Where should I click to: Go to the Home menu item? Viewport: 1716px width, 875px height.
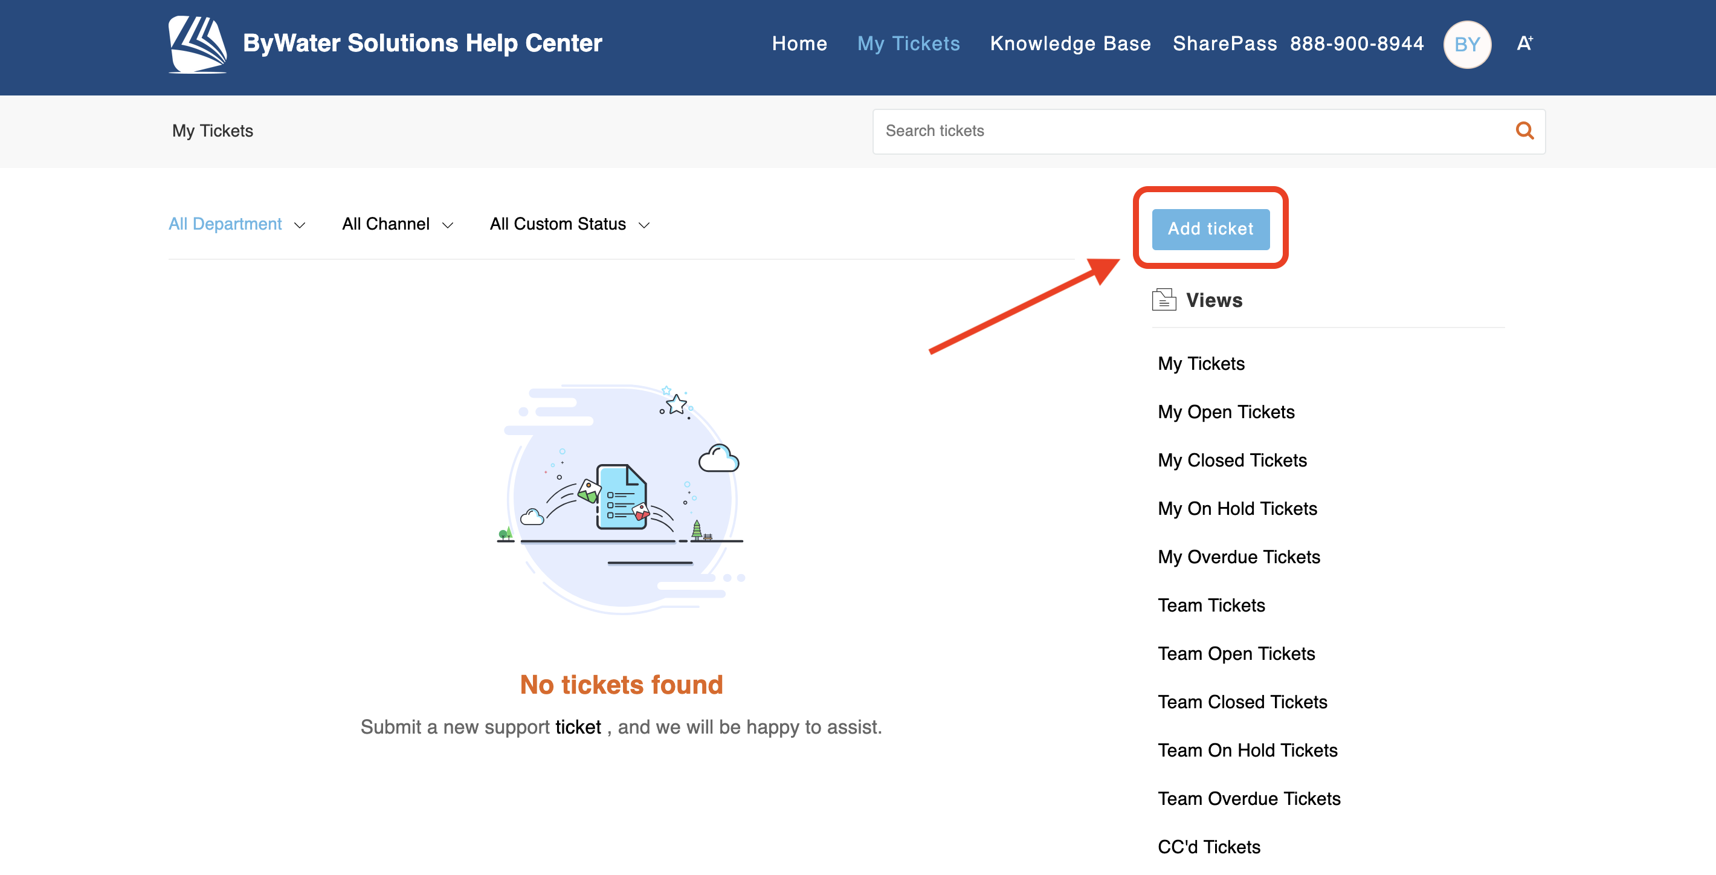pyautogui.click(x=799, y=44)
